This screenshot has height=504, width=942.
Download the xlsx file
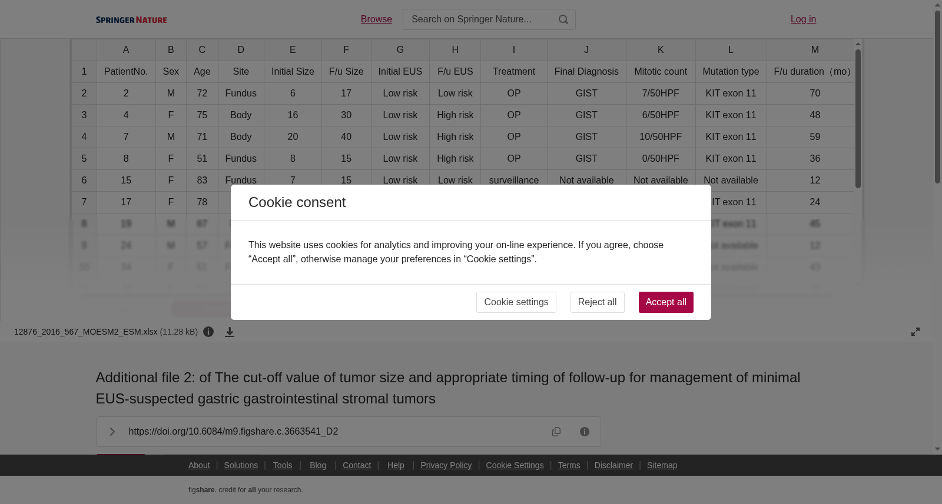point(230,332)
